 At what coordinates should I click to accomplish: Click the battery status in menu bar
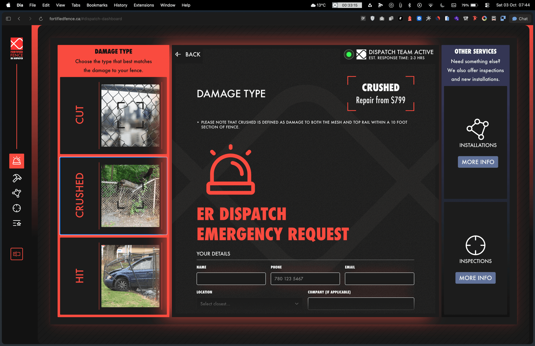point(470,5)
